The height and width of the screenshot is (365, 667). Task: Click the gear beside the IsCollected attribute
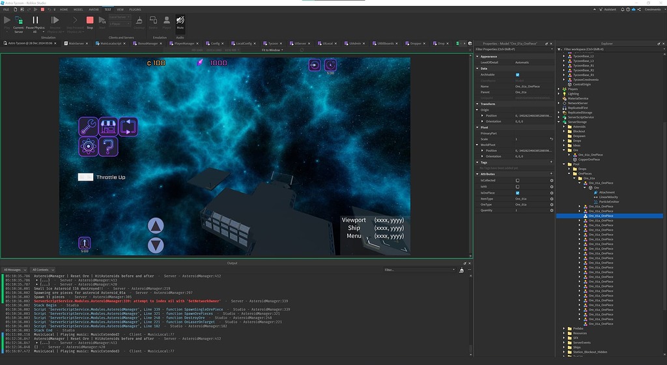[x=551, y=181]
